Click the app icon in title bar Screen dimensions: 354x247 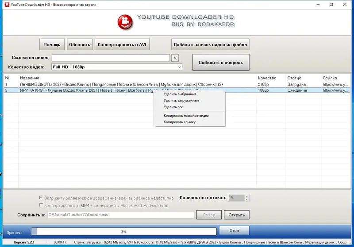point(7,4)
